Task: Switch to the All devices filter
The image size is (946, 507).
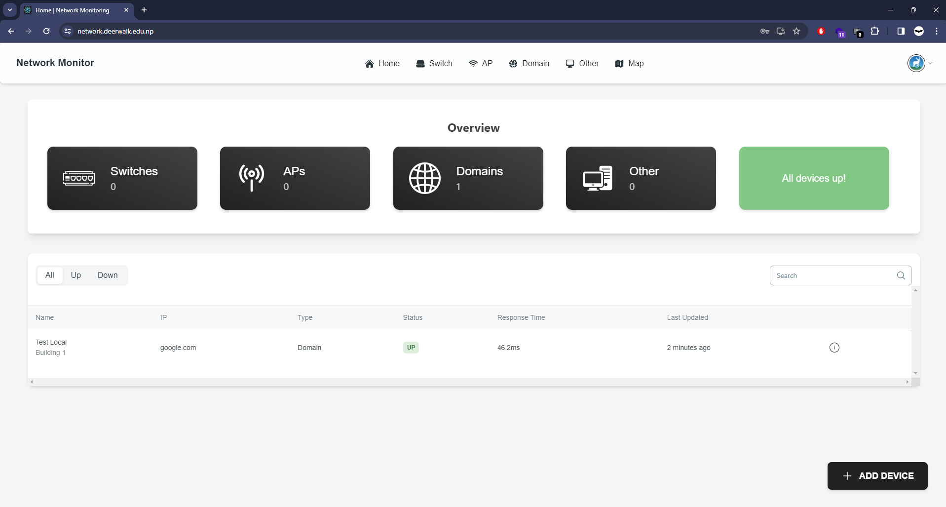Action: 49,275
